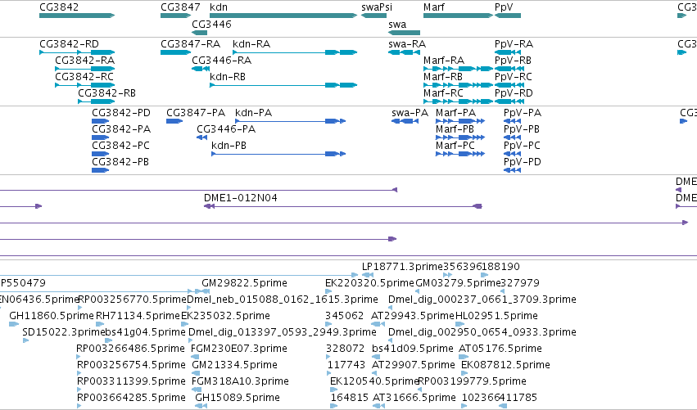
Task: Click protein label CG3446-PA
Action: pyautogui.click(x=226, y=128)
